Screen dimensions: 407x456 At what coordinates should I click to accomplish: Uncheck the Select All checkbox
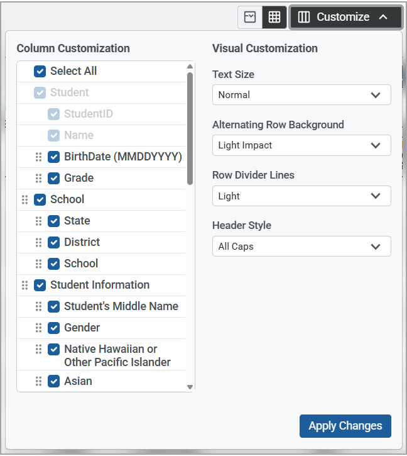pos(40,71)
